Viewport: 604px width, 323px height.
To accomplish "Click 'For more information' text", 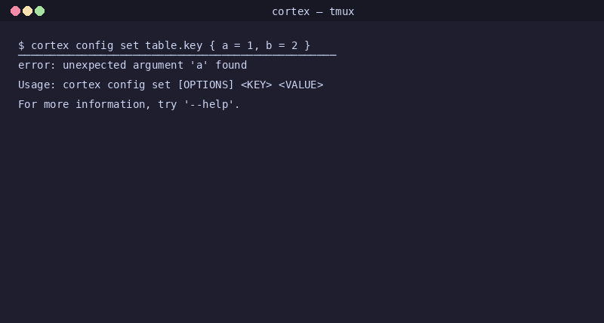I will click(x=82, y=104).
